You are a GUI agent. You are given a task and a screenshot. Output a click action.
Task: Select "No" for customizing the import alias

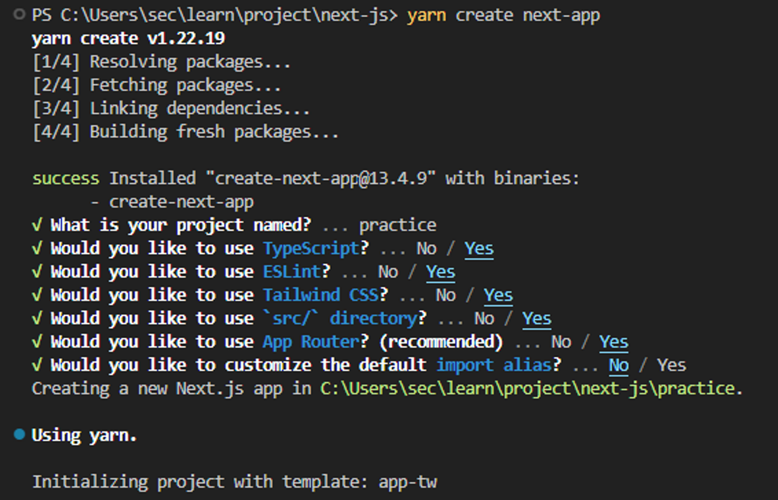[x=618, y=365]
